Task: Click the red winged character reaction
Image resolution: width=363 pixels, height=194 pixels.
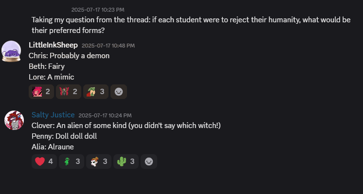Action: pyautogui.click(x=69, y=91)
